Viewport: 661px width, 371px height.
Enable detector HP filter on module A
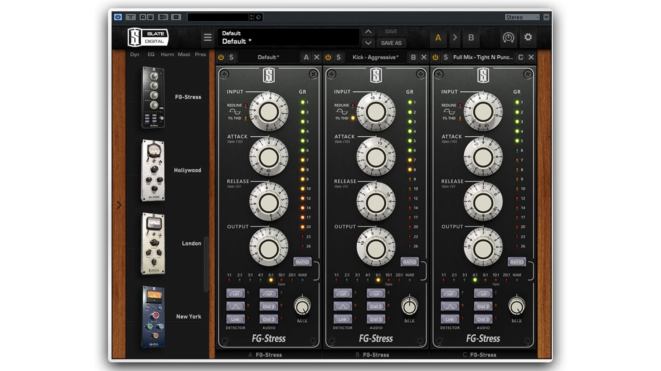tap(235, 294)
